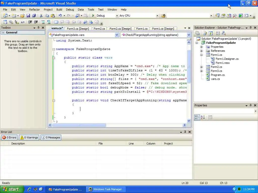Open Solution Explorer from the toolbar icon

click(217, 16)
